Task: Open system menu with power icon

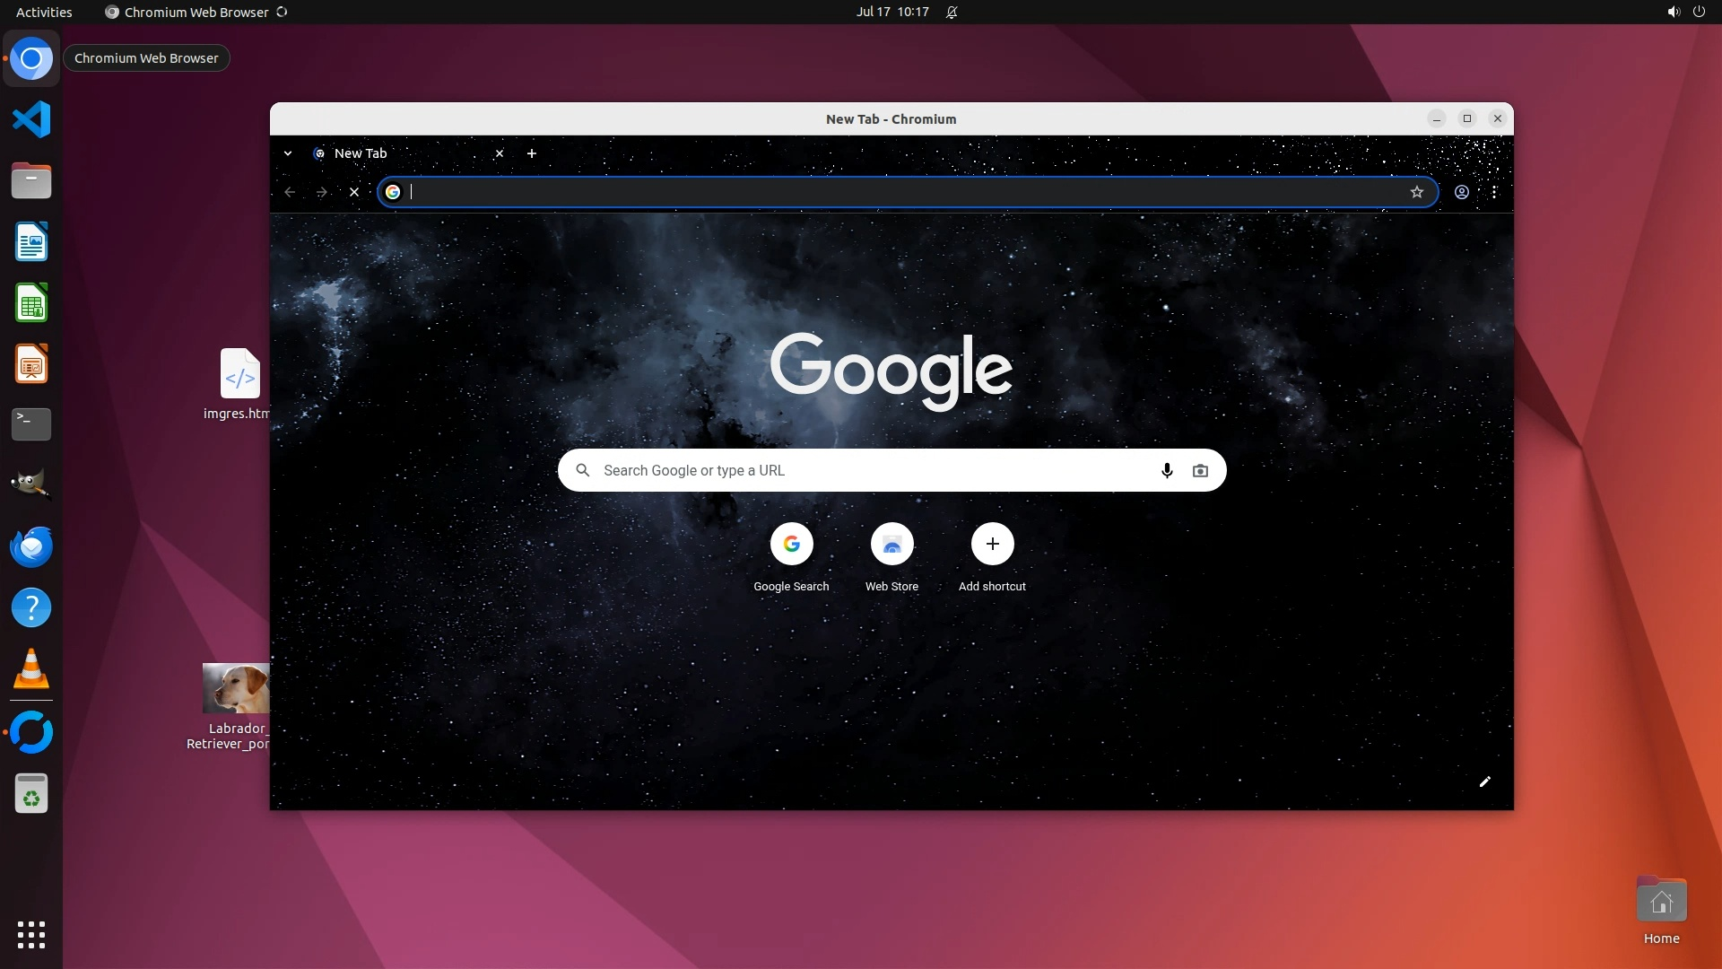Action: pos(1698,12)
